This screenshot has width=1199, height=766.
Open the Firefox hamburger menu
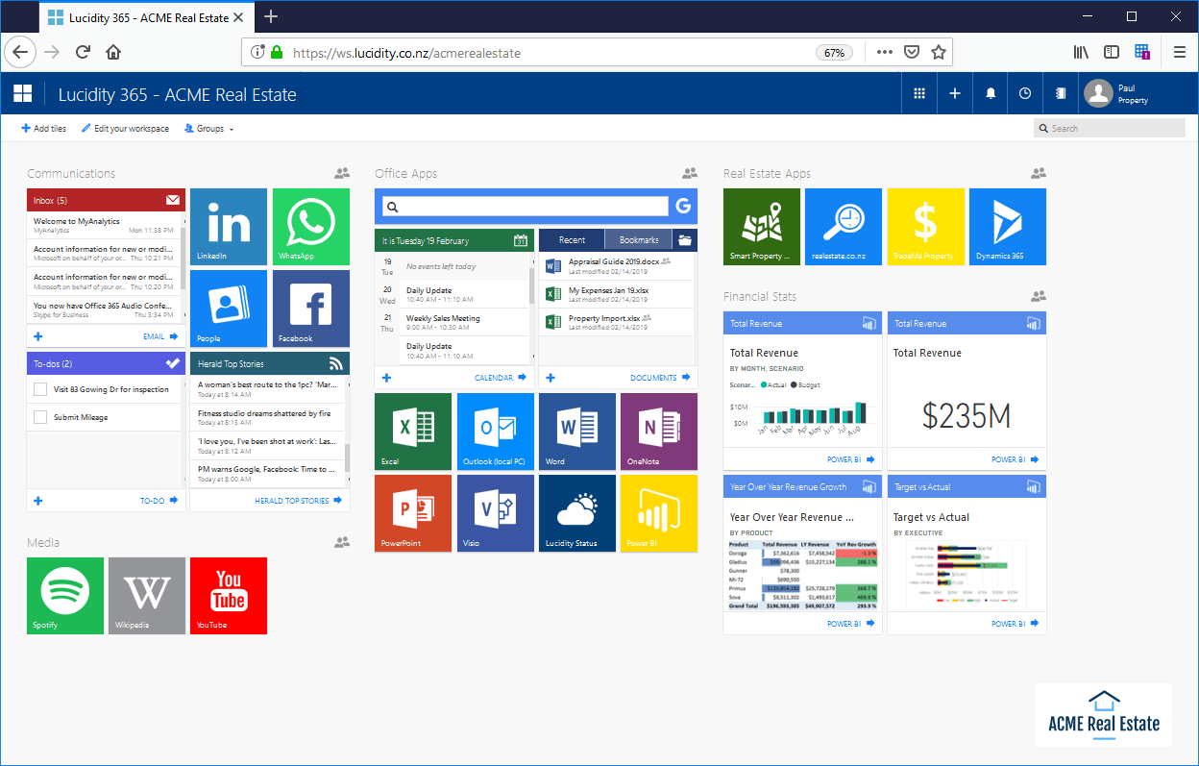1179,53
